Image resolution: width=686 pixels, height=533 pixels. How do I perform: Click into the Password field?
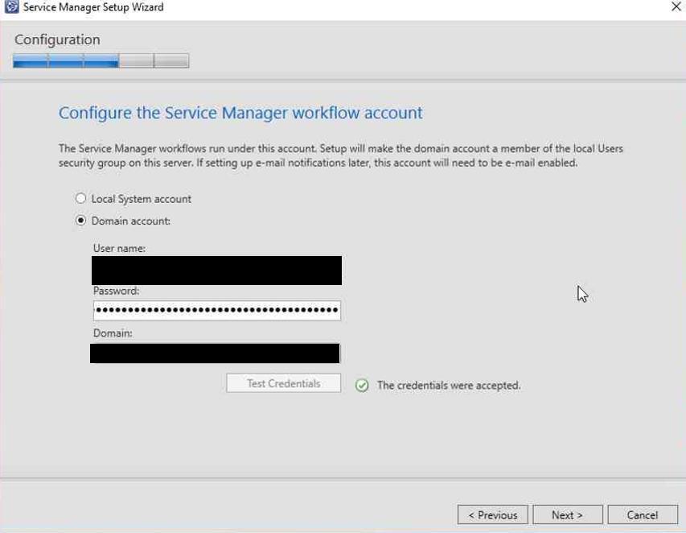[x=217, y=310]
